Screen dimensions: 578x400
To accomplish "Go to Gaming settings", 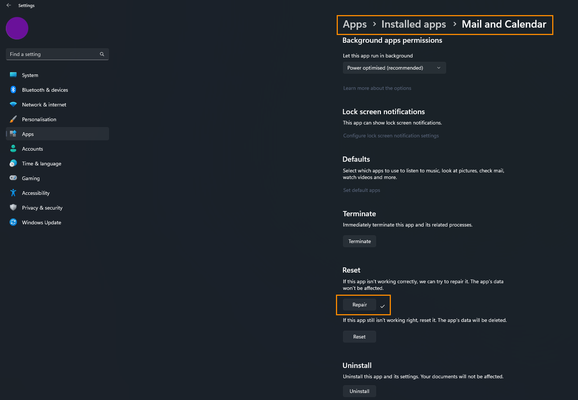I will click(x=57, y=178).
